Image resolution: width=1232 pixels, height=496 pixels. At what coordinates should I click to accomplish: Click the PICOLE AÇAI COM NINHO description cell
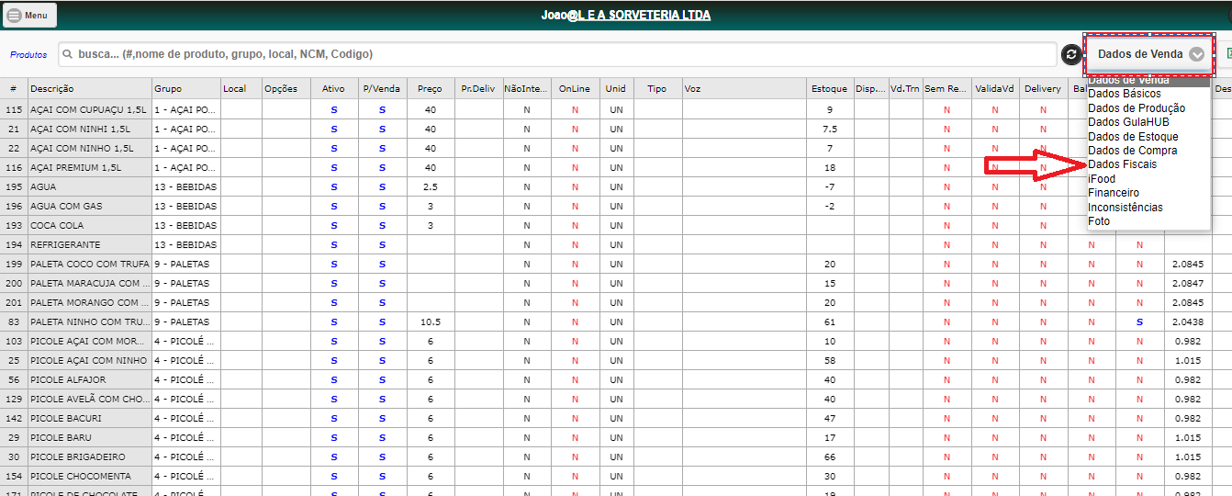coord(89,361)
